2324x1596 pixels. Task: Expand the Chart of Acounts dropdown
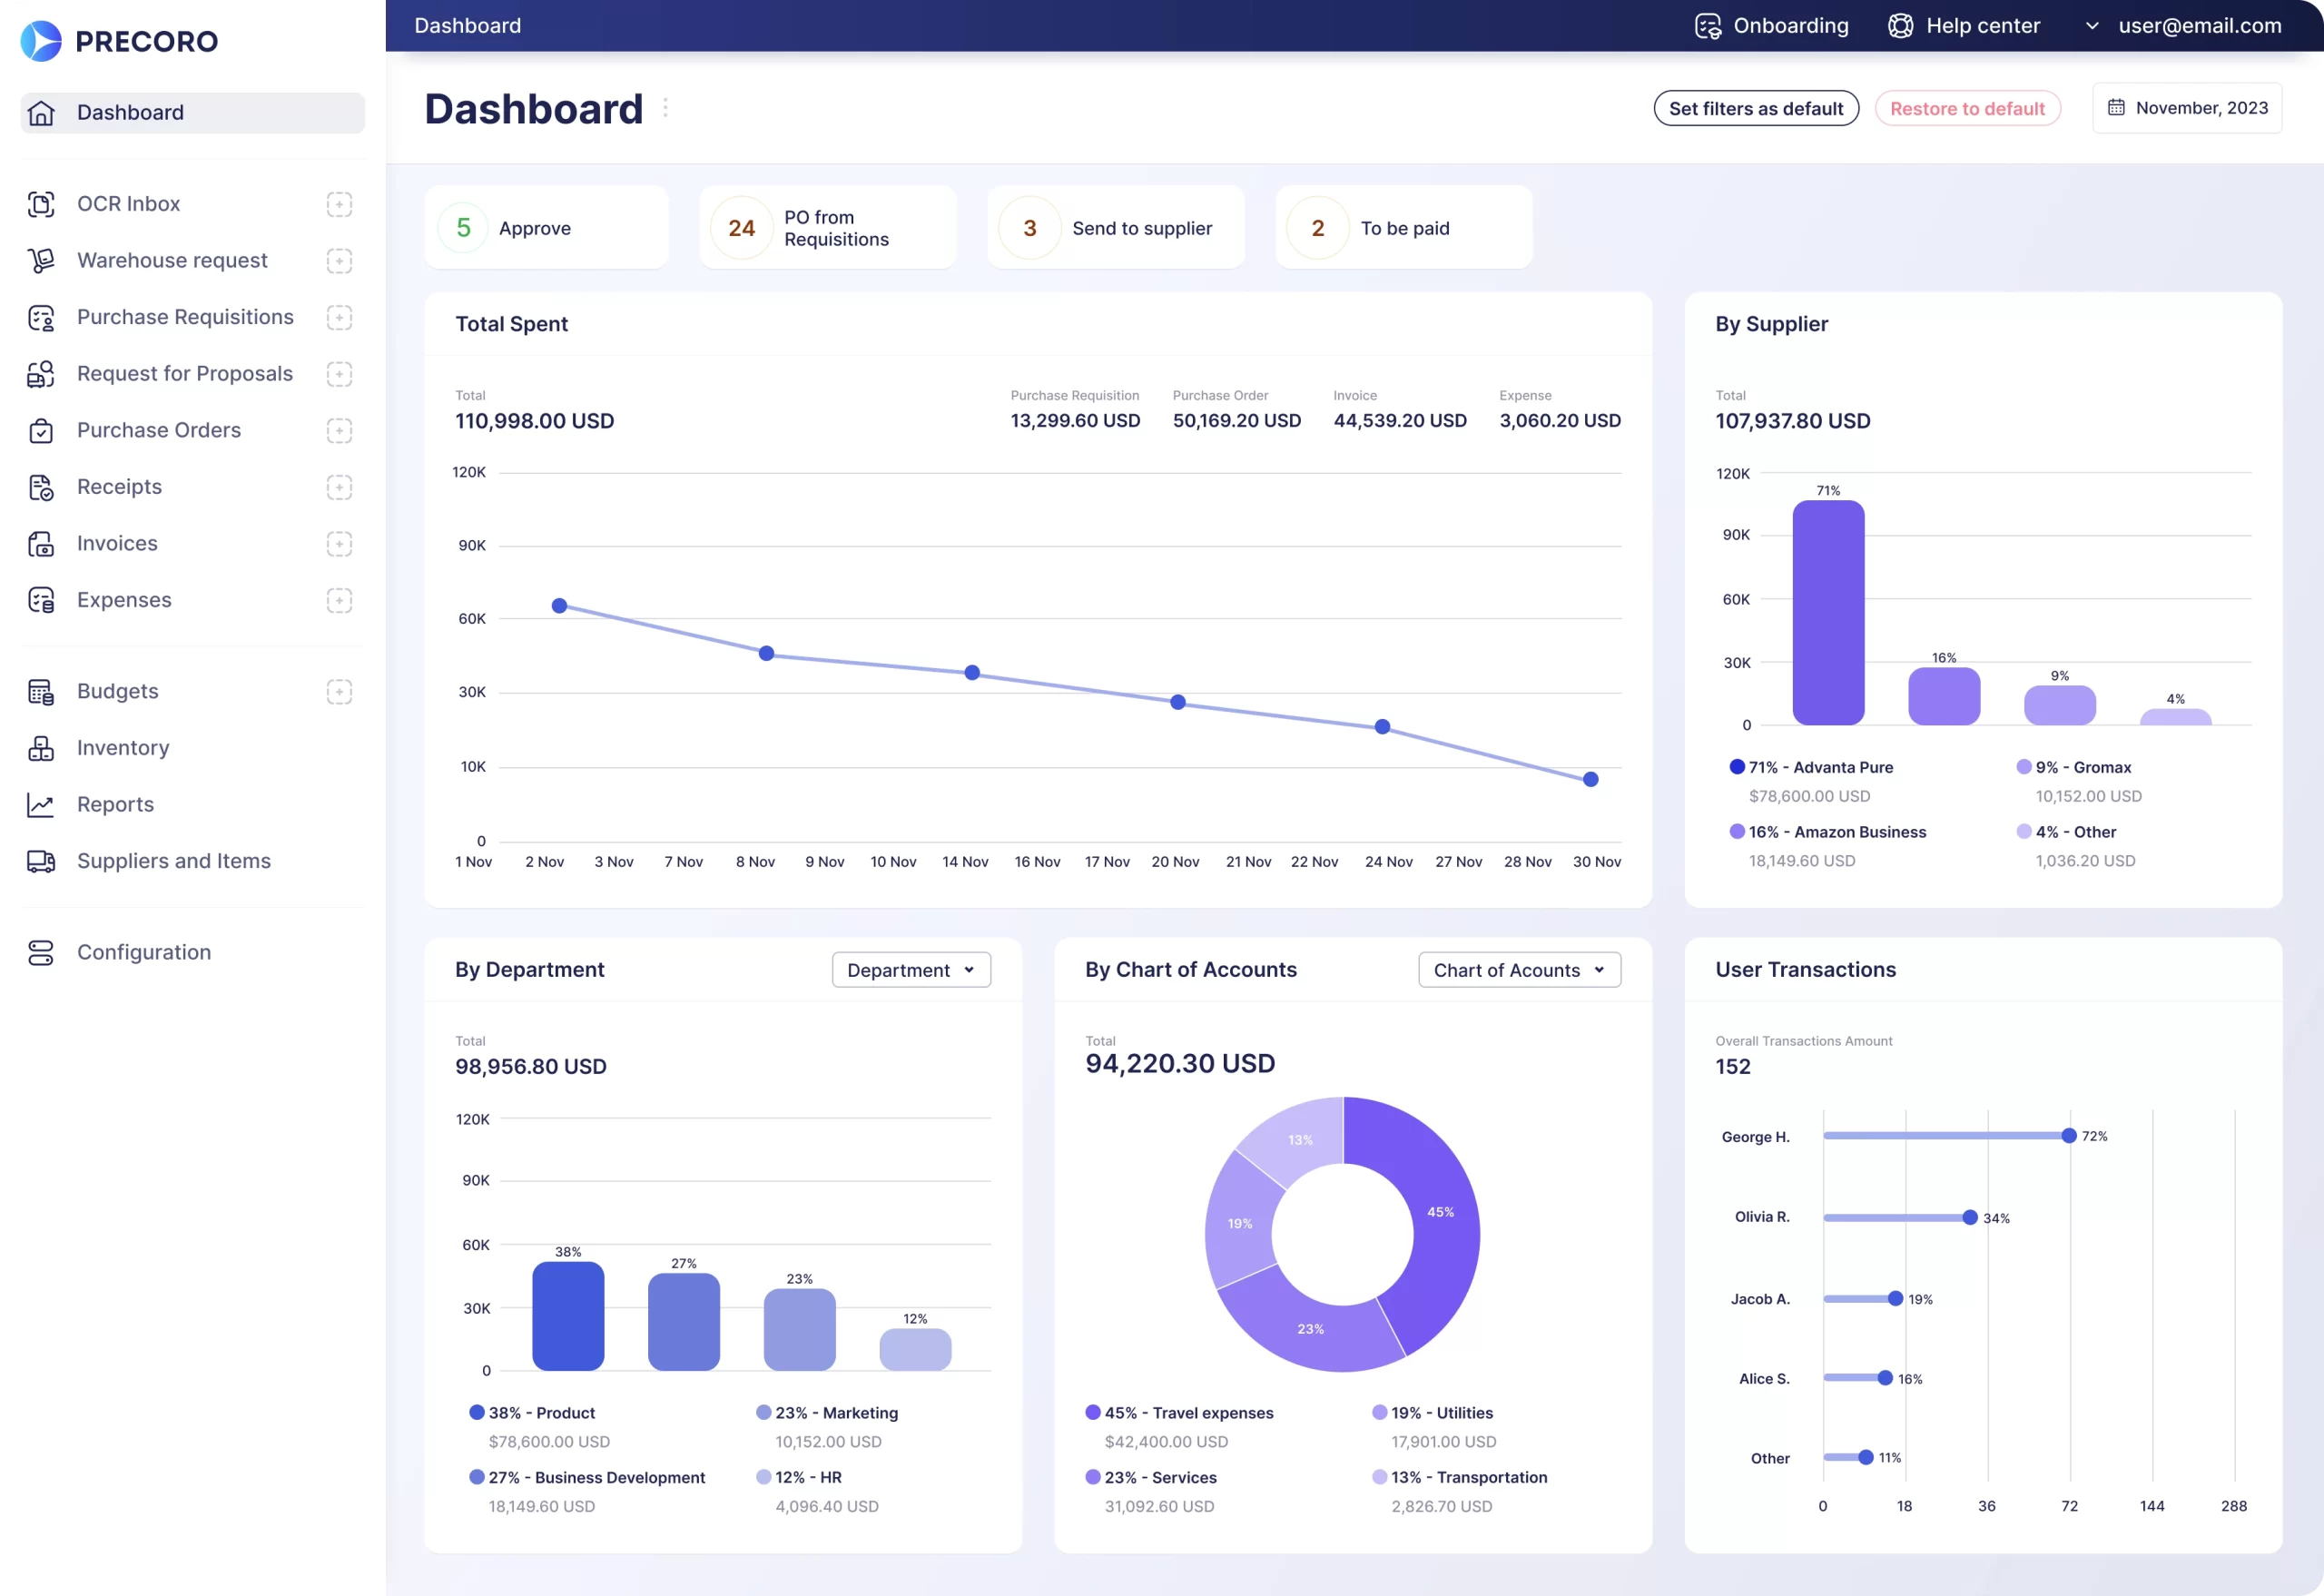click(x=1518, y=970)
